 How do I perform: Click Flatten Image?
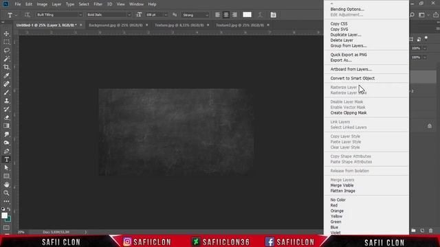click(x=342, y=191)
